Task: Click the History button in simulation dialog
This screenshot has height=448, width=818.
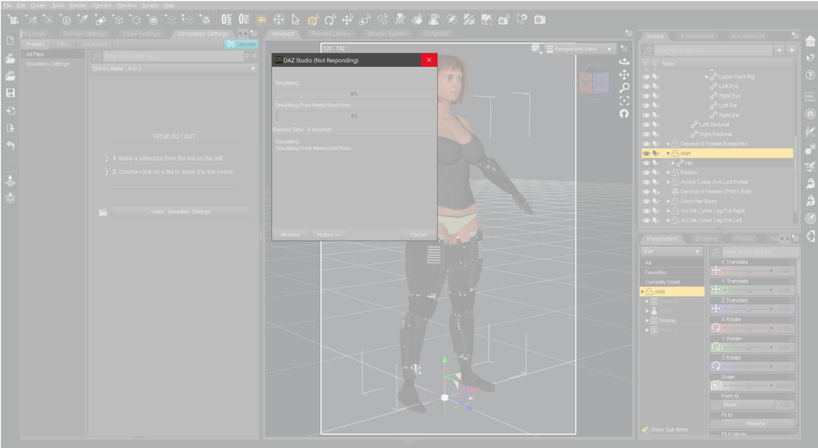Action: (328, 235)
